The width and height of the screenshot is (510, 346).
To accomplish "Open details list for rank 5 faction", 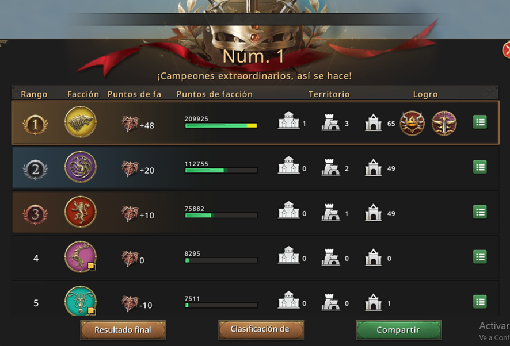I will coord(479,302).
